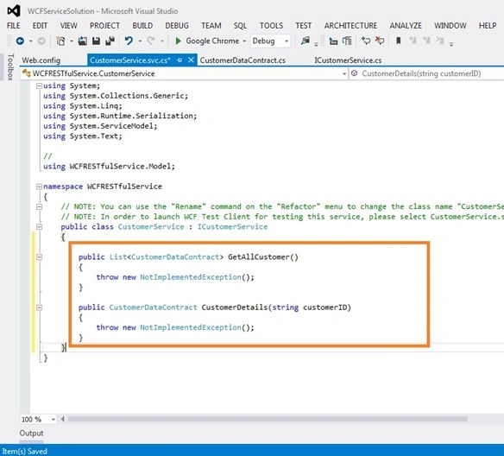The image size is (504, 456).
Task: Click the Save icon in toolbar
Action: (x=96, y=41)
